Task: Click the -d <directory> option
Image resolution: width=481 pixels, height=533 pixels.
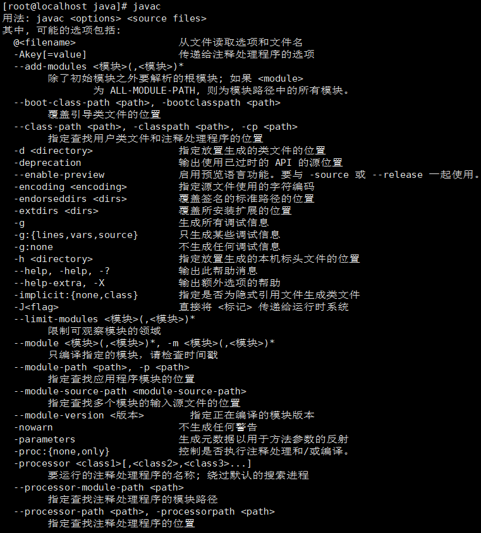Action: point(53,151)
